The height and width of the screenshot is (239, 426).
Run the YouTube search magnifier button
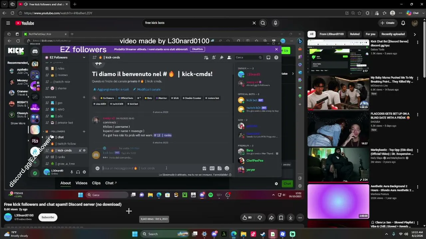point(263,23)
